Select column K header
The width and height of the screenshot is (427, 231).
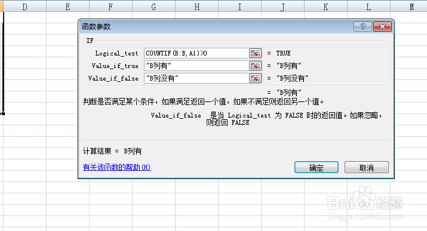point(325,6)
